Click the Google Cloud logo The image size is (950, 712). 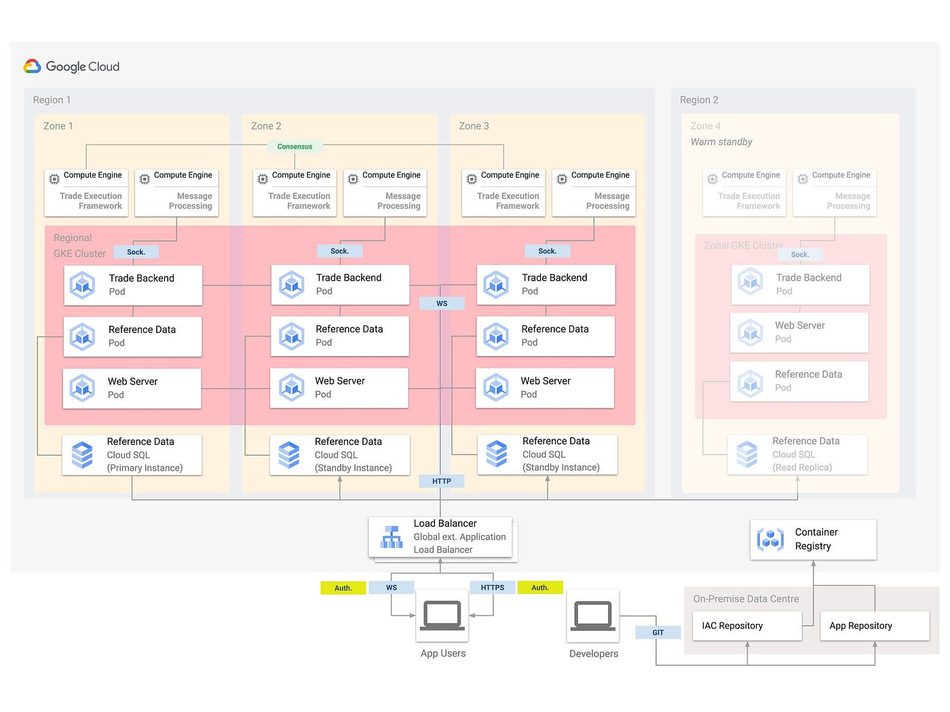tap(71, 66)
